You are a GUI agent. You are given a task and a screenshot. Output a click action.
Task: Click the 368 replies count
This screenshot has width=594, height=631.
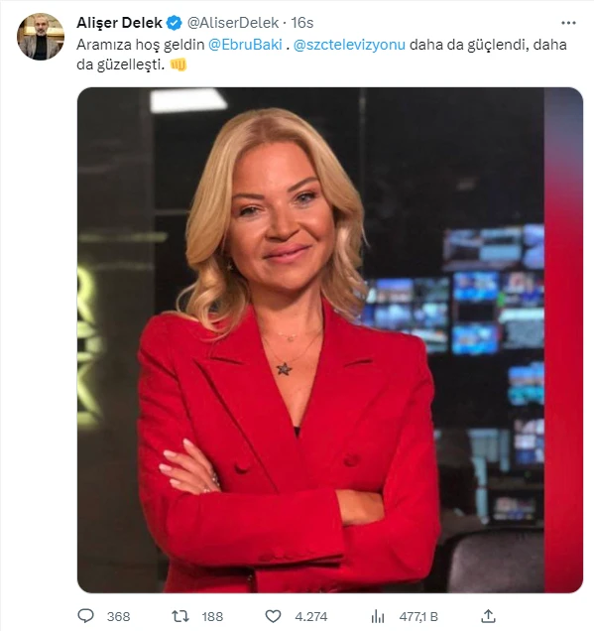point(118,616)
